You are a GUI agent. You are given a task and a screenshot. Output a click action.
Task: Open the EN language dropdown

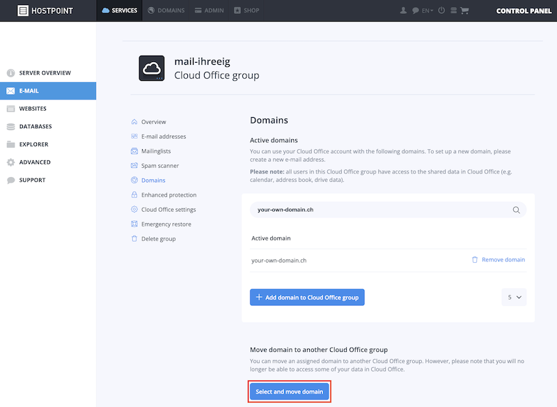tap(427, 10)
